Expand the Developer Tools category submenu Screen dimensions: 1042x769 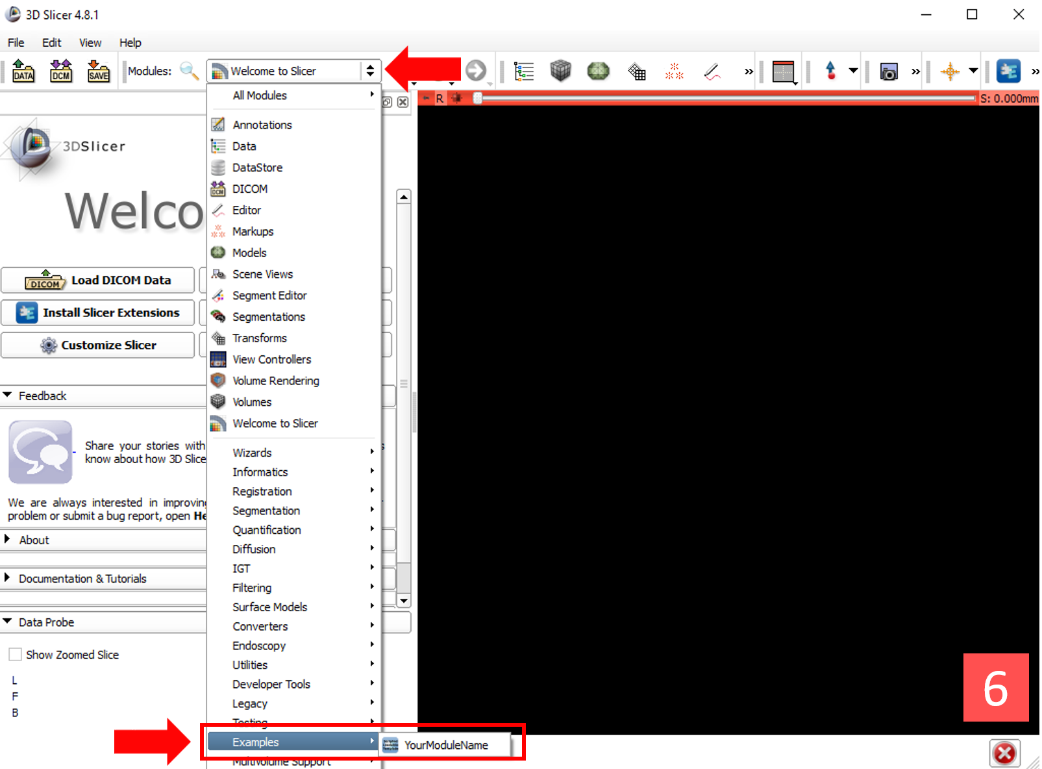click(293, 685)
